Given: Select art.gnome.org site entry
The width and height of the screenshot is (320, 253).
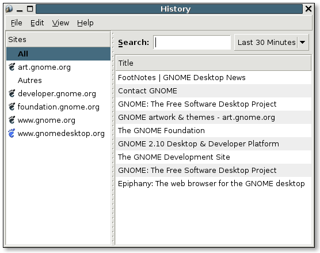Looking at the screenshot, I should [58, 67].
